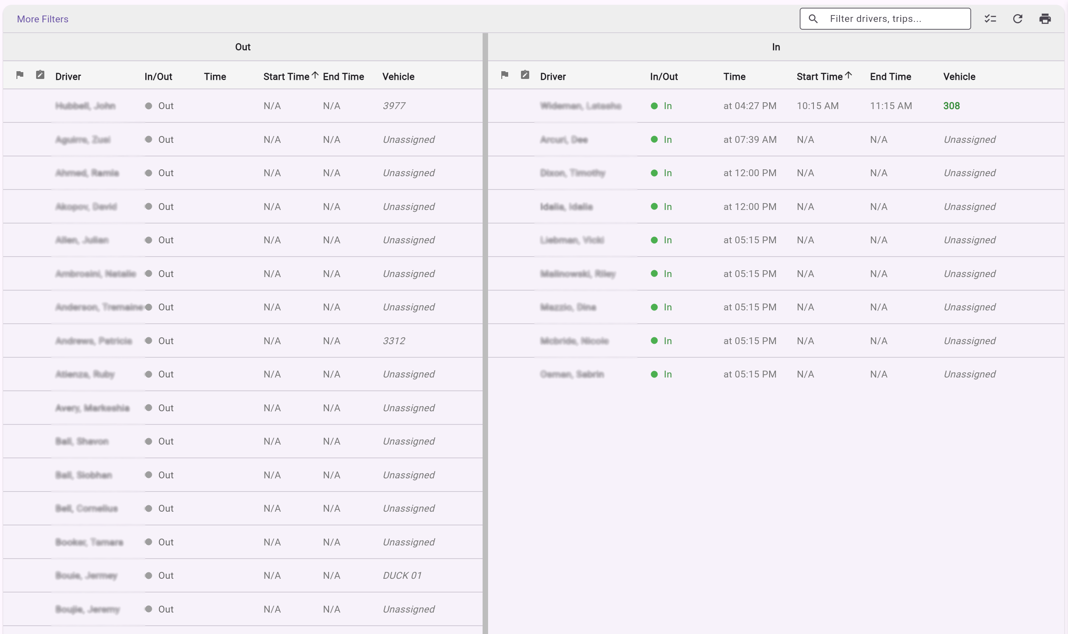Screen dimensions: 1068x634
Task: Open the column selection checklist icon
Action: [x=990, y=19]
